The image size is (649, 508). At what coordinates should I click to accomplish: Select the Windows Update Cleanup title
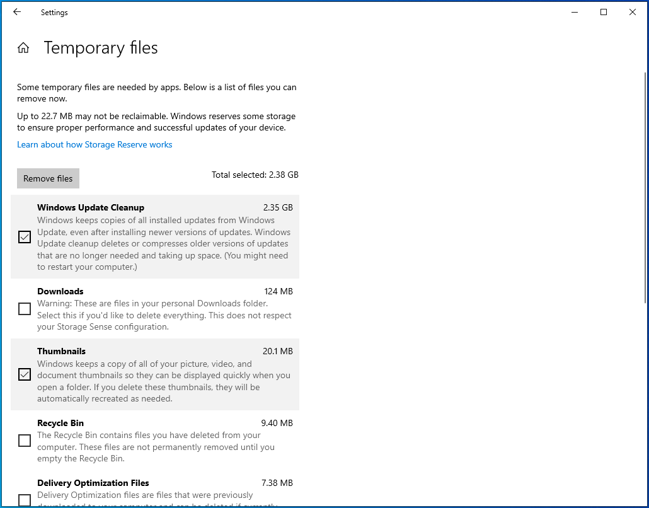click(91, 207)
